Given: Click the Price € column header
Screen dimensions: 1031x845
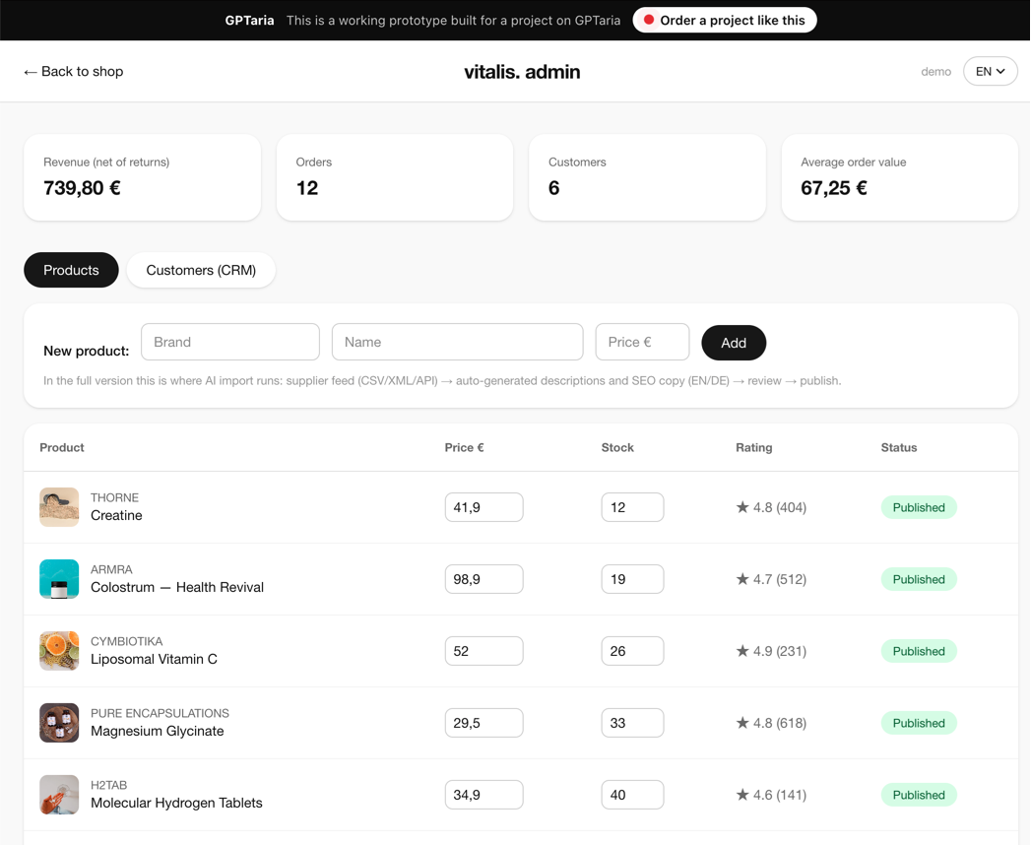Looking at the screenshot, I should point(464,447).
